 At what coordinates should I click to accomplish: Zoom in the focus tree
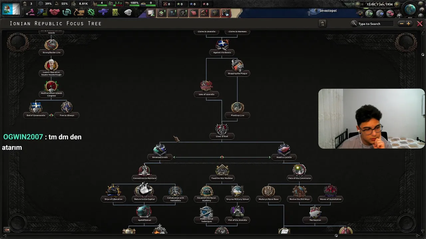click(x=408, y=24)
